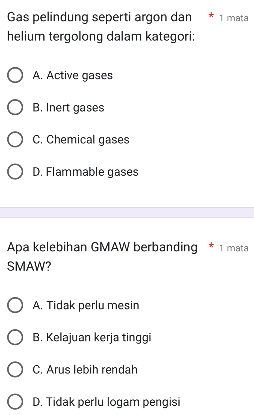Mark the C. Arus lebih rendah radio button
254x415 pixels.
15,370
